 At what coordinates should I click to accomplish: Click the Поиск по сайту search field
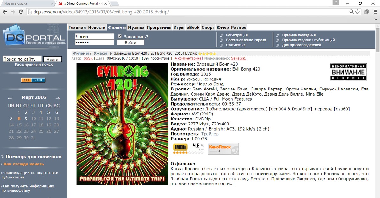[x=22, y=59]
